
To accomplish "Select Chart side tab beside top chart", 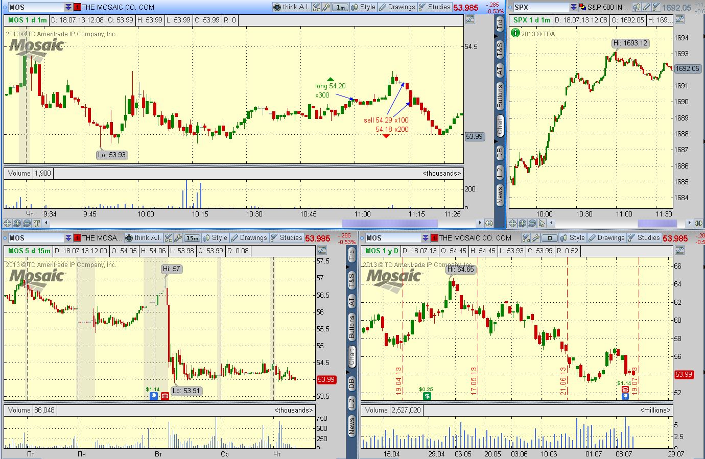I will click(x=500, y=125).
